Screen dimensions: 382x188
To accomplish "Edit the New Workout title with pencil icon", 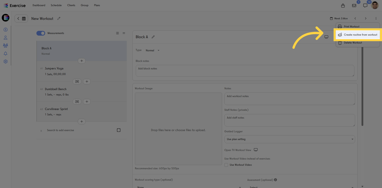I will (x=59, y=18).
